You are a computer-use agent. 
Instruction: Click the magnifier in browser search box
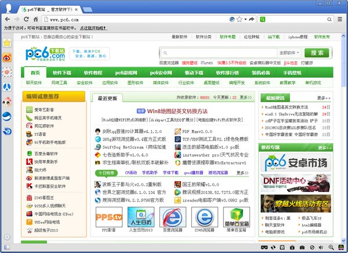click(x=329, y=20)
